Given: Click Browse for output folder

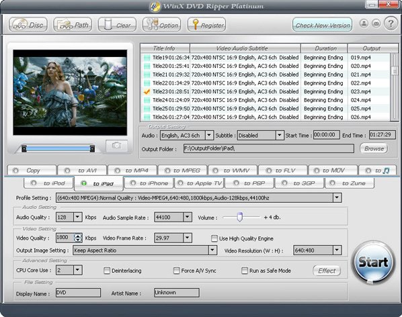Looking at the screenshot, I should (374, 148).
